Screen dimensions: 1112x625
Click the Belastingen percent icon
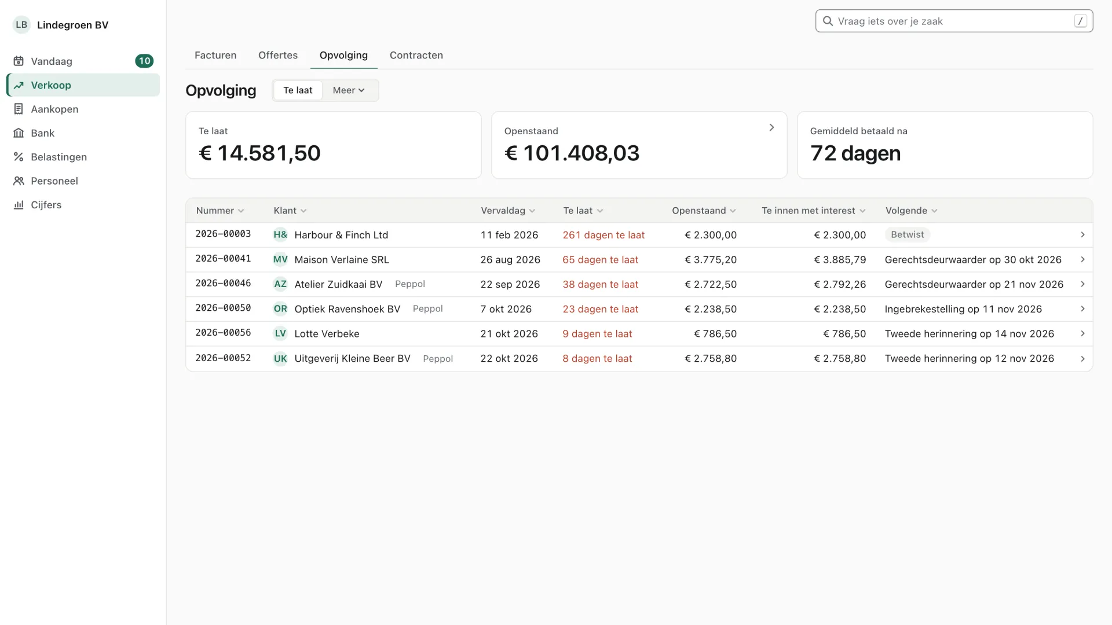click(x=19, y=157)
